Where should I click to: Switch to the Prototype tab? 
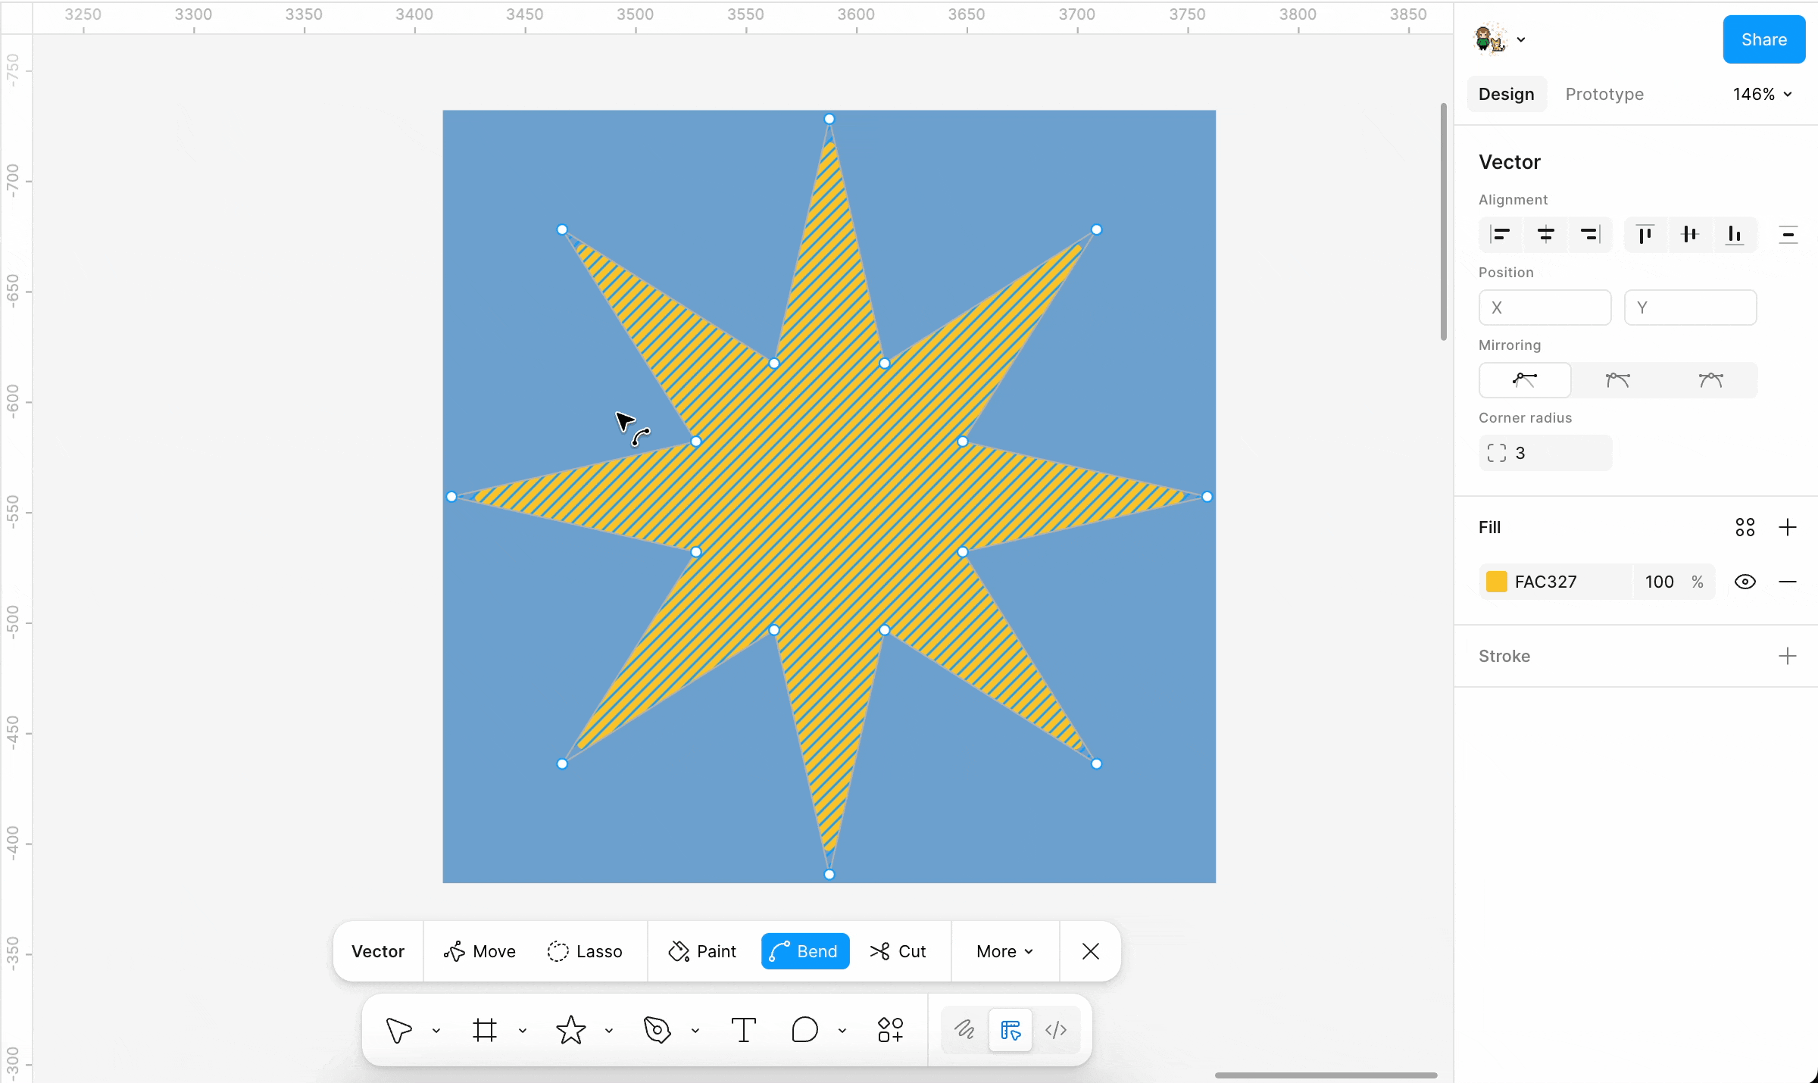click(1604, 94)
